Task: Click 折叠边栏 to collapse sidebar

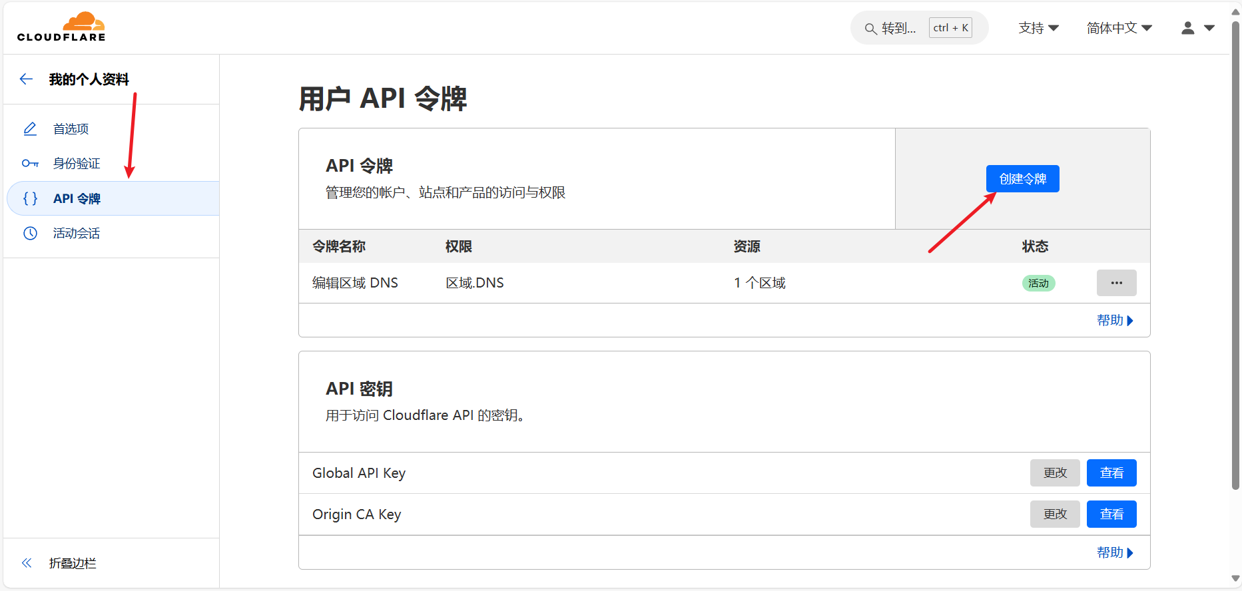Action: (x=73, y=563)
